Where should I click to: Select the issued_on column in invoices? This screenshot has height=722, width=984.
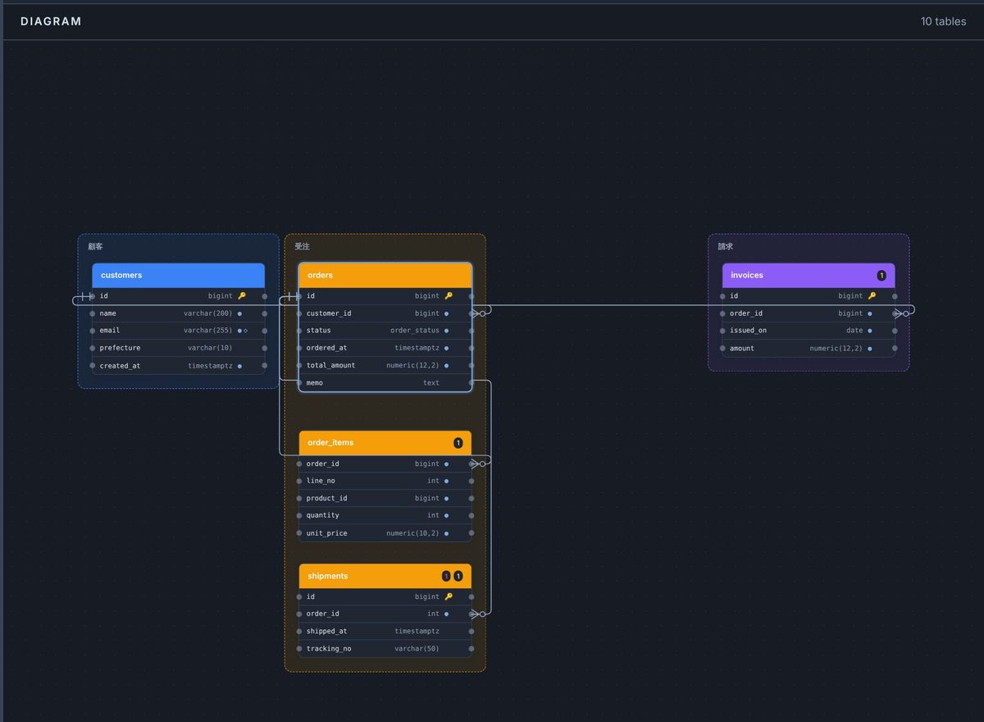809,331
